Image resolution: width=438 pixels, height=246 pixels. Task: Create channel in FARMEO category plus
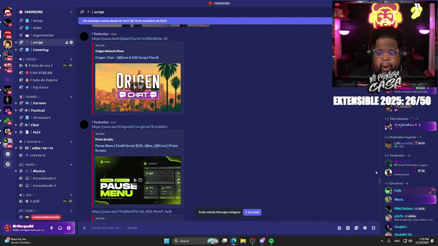pos(71,97)
